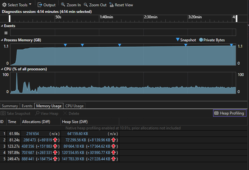249x170 pixels.
Task: Click the last snapshot marker near graph end
Action: 232,45
